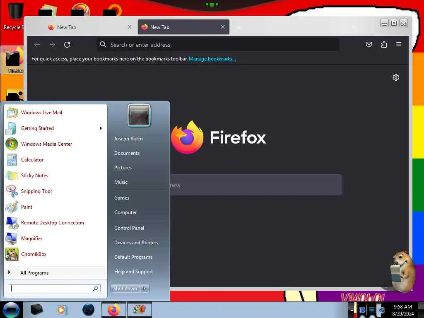Viewport: 424px width, 318px height.
Task: Open Games from Start menu
Action: 122,198
